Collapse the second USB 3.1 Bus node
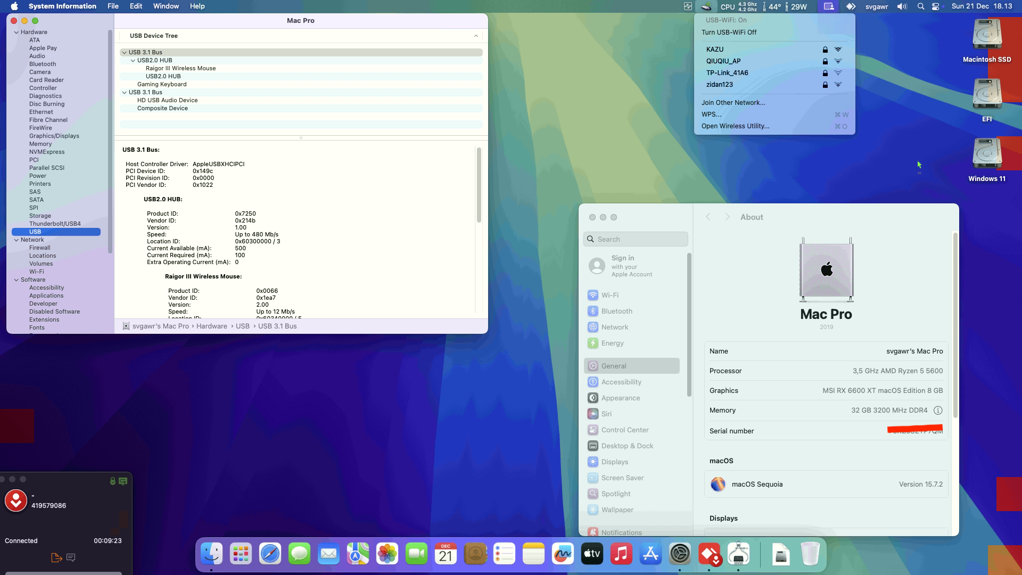Image resolution: width=1022 pixels, height=575 pixels. 124,92
